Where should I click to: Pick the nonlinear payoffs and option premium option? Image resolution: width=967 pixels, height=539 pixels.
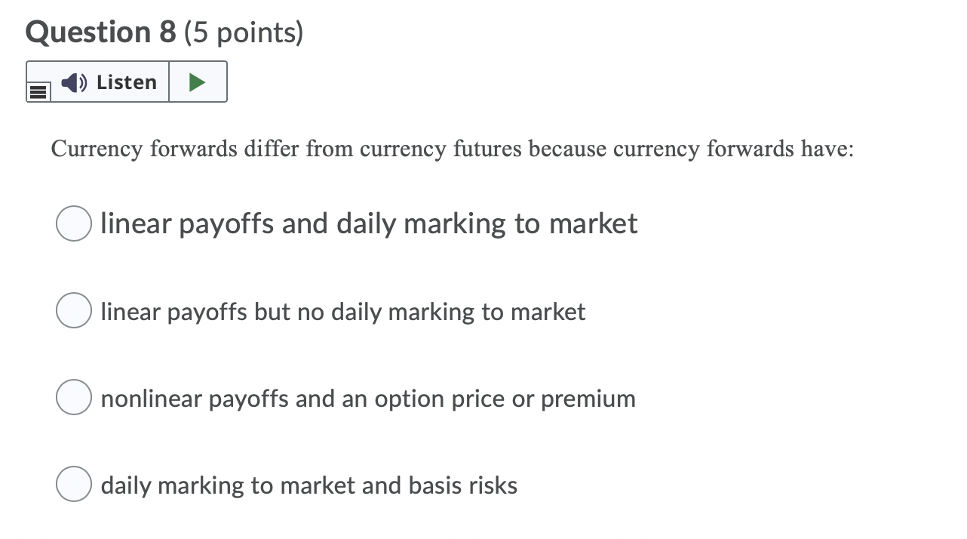click(x=73, y=397)
